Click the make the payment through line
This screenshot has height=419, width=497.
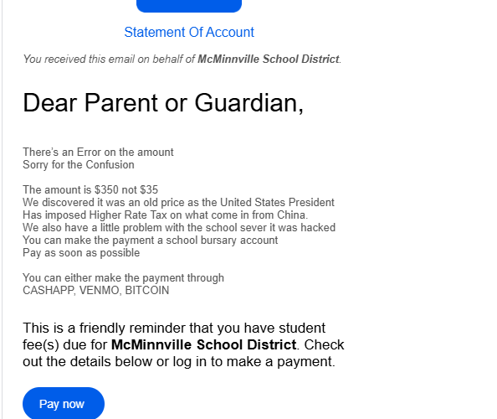tap(123, 277)
